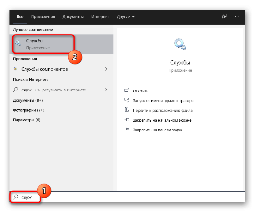
Task: Open the three-dots options menu
Action: click(x=237, y=17)
